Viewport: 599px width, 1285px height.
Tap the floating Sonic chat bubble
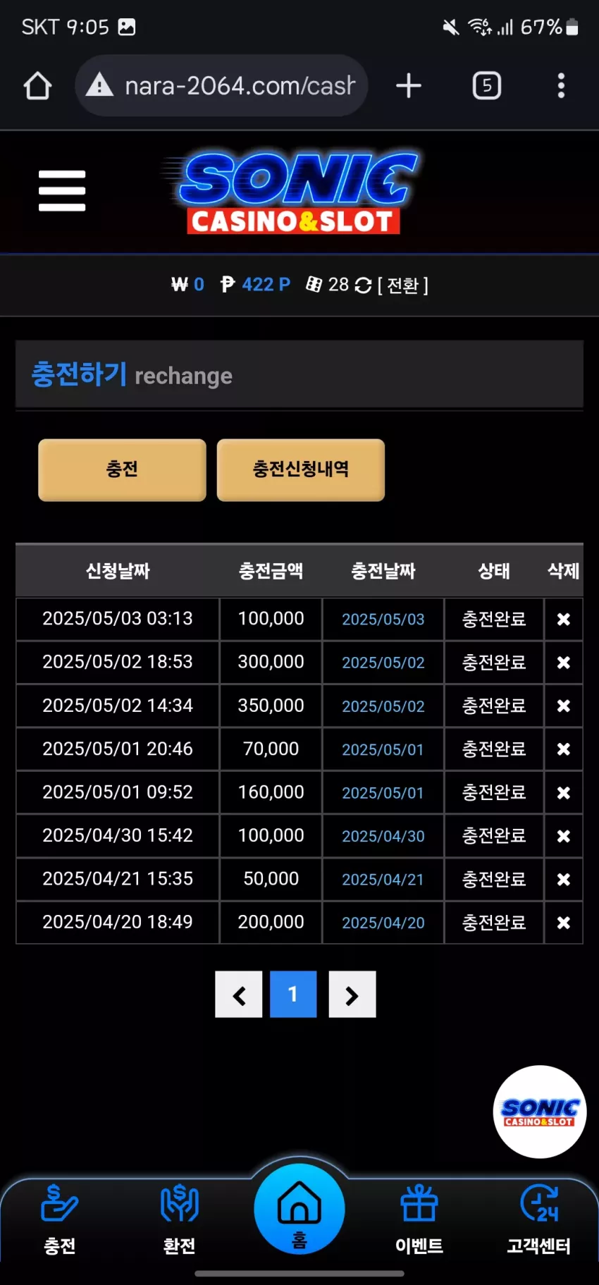(x=540, y=1112)
